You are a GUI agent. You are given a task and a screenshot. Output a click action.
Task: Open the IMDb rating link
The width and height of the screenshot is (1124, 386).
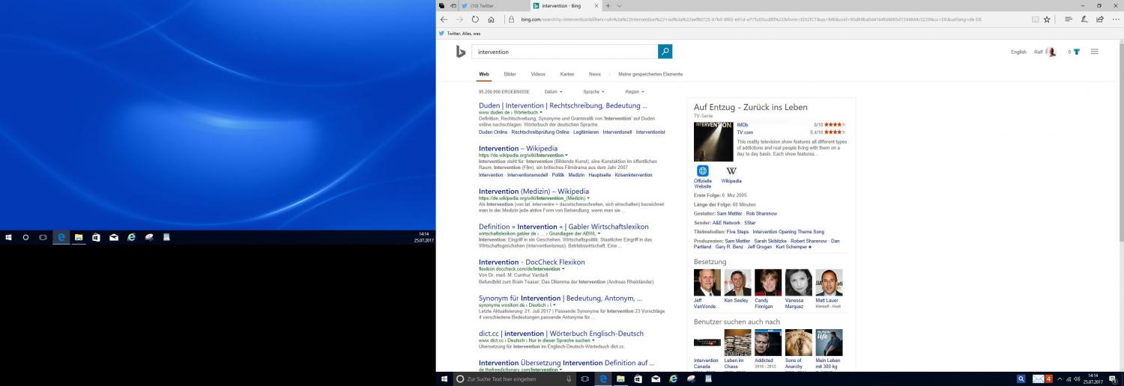742,124
